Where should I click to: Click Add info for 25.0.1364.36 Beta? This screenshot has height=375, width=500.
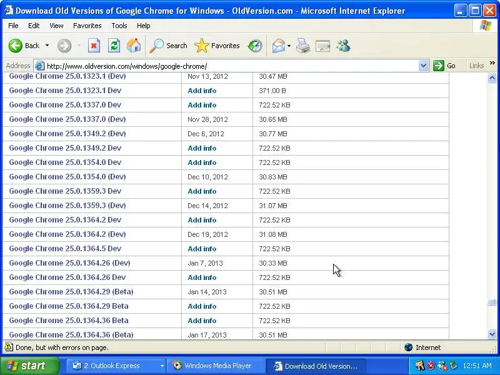[x=202, y=321]
